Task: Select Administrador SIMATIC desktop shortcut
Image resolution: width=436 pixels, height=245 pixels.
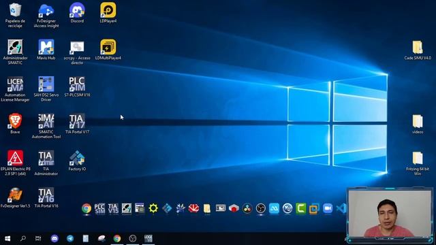Action: 15,52
